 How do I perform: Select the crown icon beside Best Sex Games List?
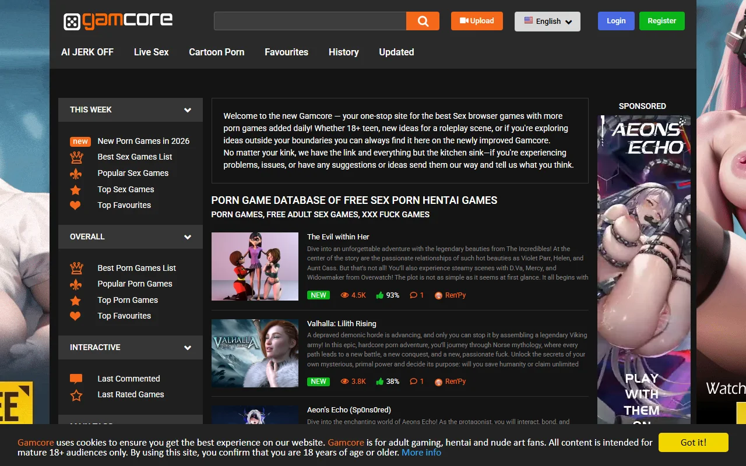coord(78,157)
